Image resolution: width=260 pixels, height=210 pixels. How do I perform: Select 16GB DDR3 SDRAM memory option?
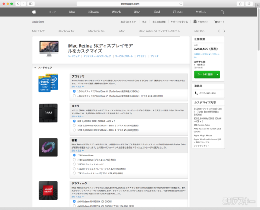click(74, 126)
